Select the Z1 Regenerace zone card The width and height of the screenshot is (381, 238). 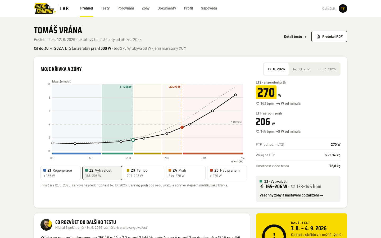tap(61, 173)
